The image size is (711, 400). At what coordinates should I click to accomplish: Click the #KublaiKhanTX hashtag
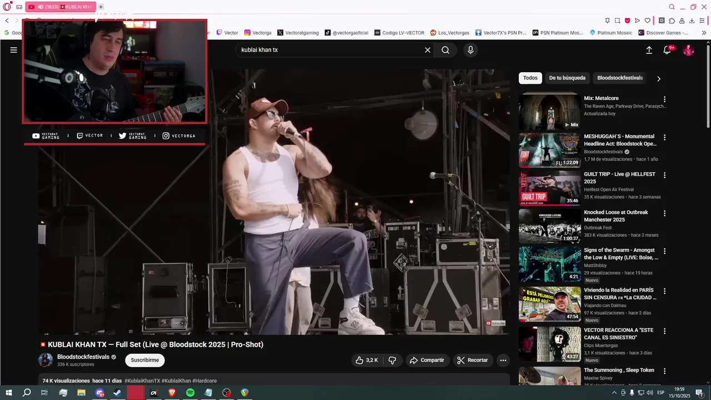[x=142, y=381]
